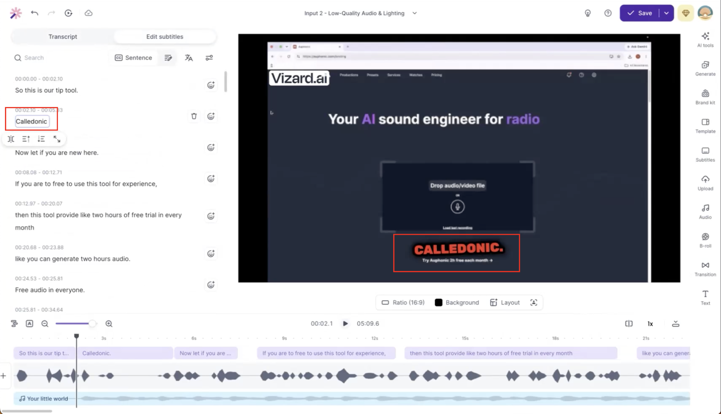Click the subtitle Search field
This screenshot has height=414, width=721.
click(x=59, y=58)
